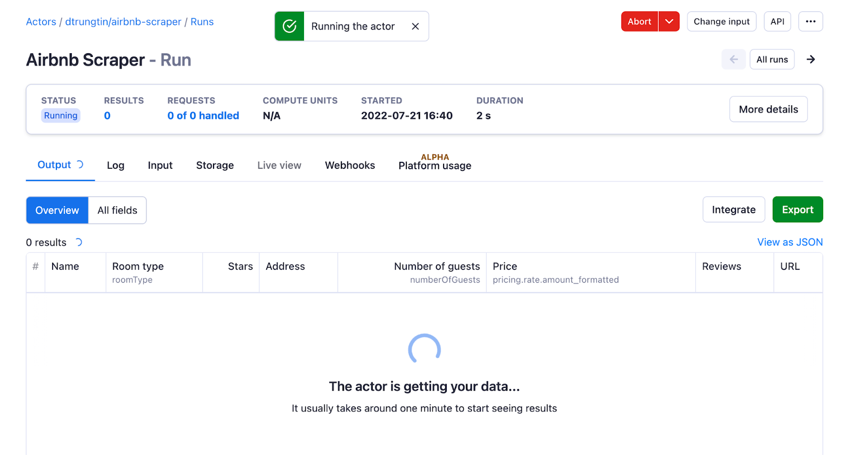Switch to Overview view
The width and height of the screenshot is (852, 455).
point(57,210)
